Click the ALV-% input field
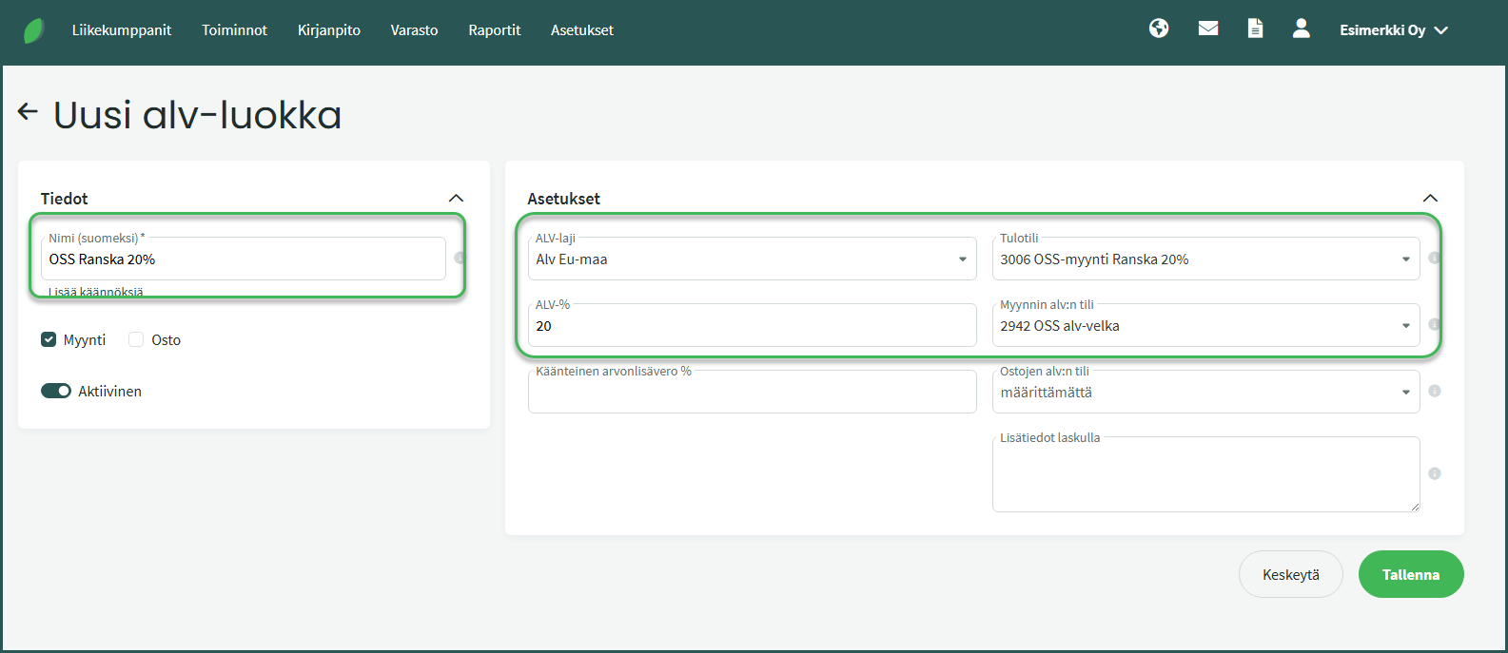The height and width of the screenshot is (653, 1508). [752, 326]
